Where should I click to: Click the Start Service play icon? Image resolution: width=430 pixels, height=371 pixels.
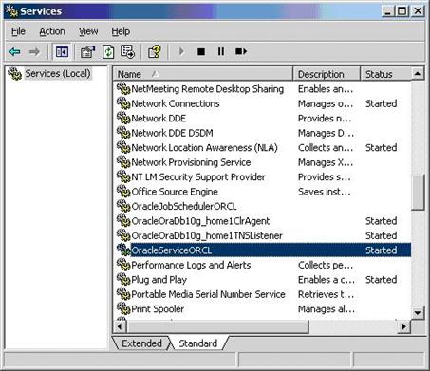pyautogui.click(x=181, y=51)
